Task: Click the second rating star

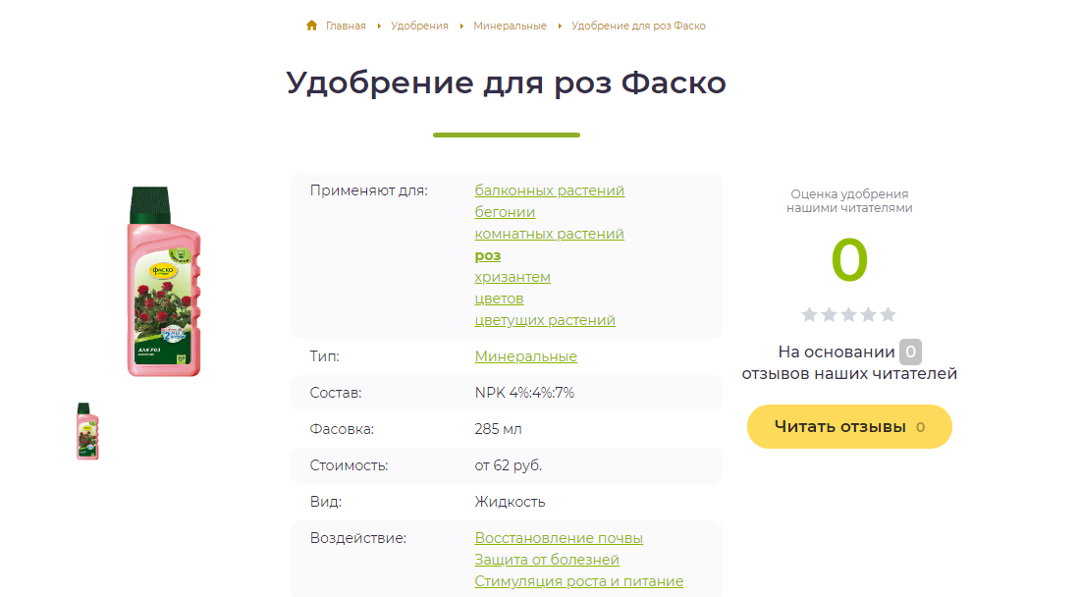Action: pyautogui.click(x=830, y=314)
